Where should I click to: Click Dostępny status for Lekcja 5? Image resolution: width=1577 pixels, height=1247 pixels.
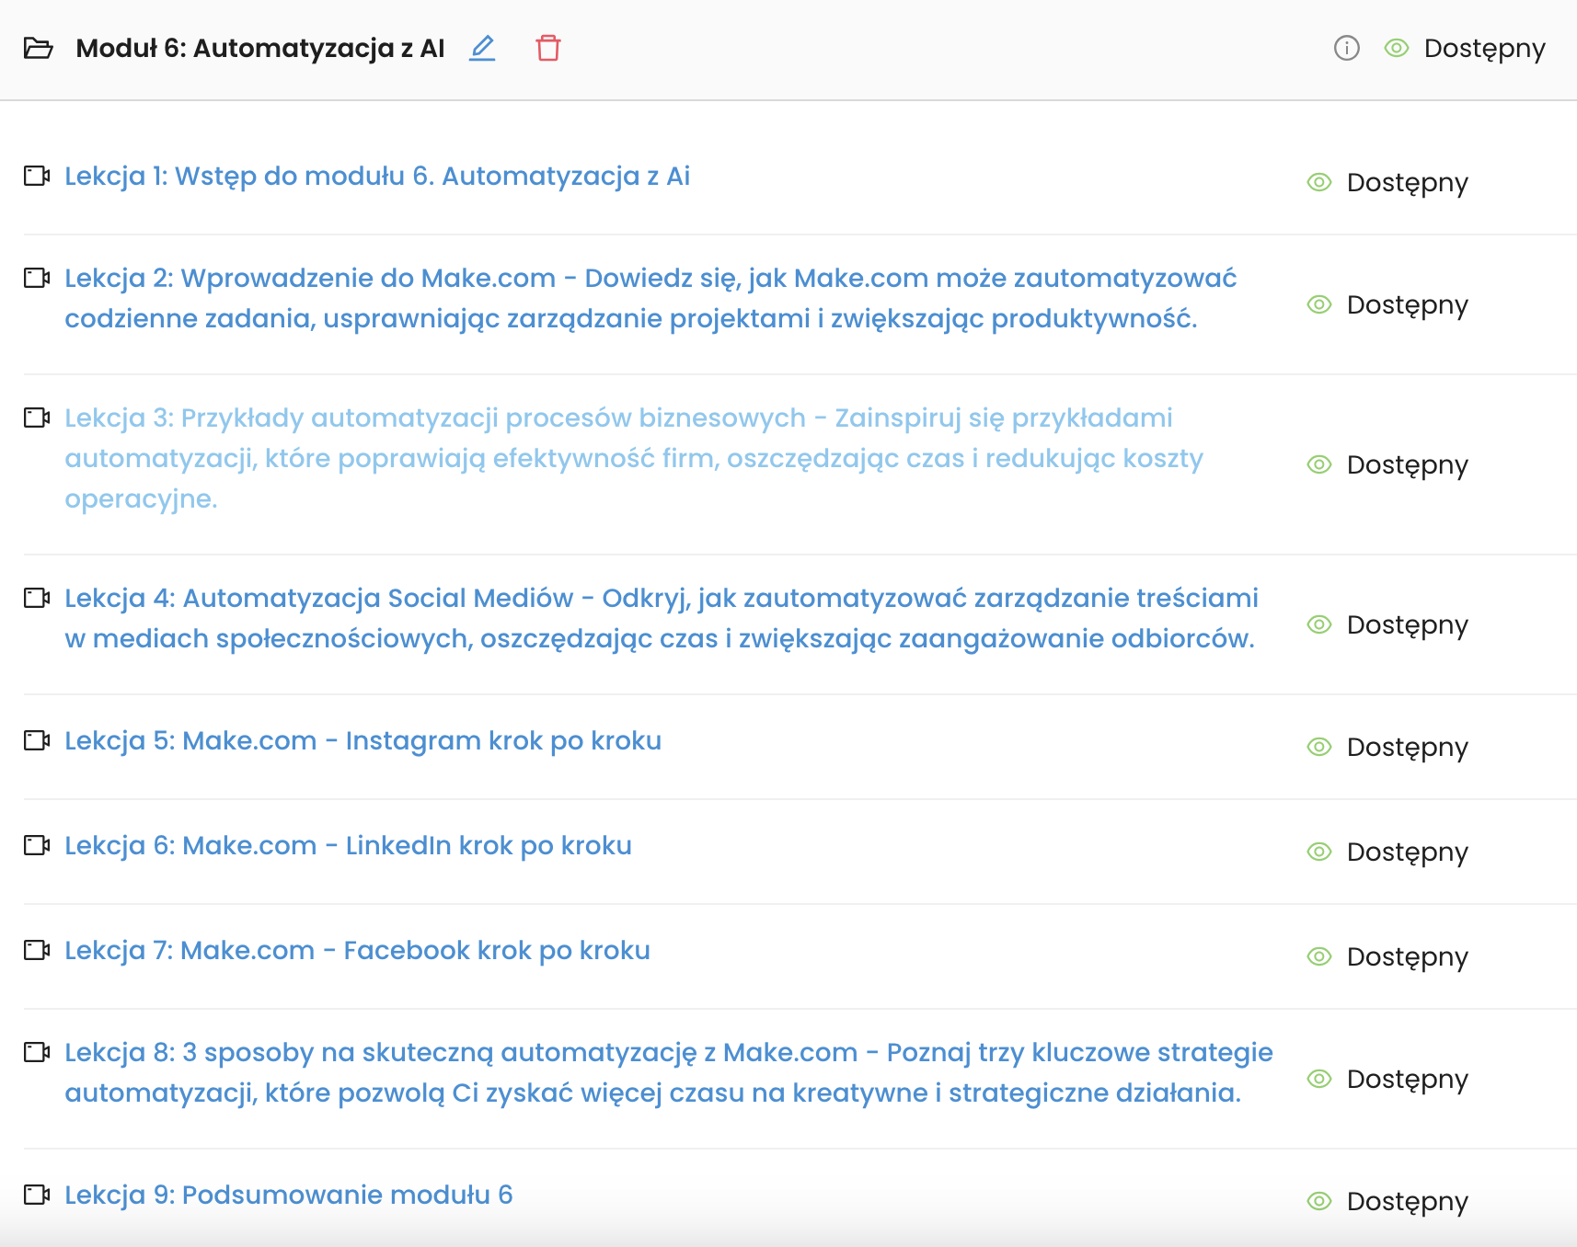coord(1408,748)
